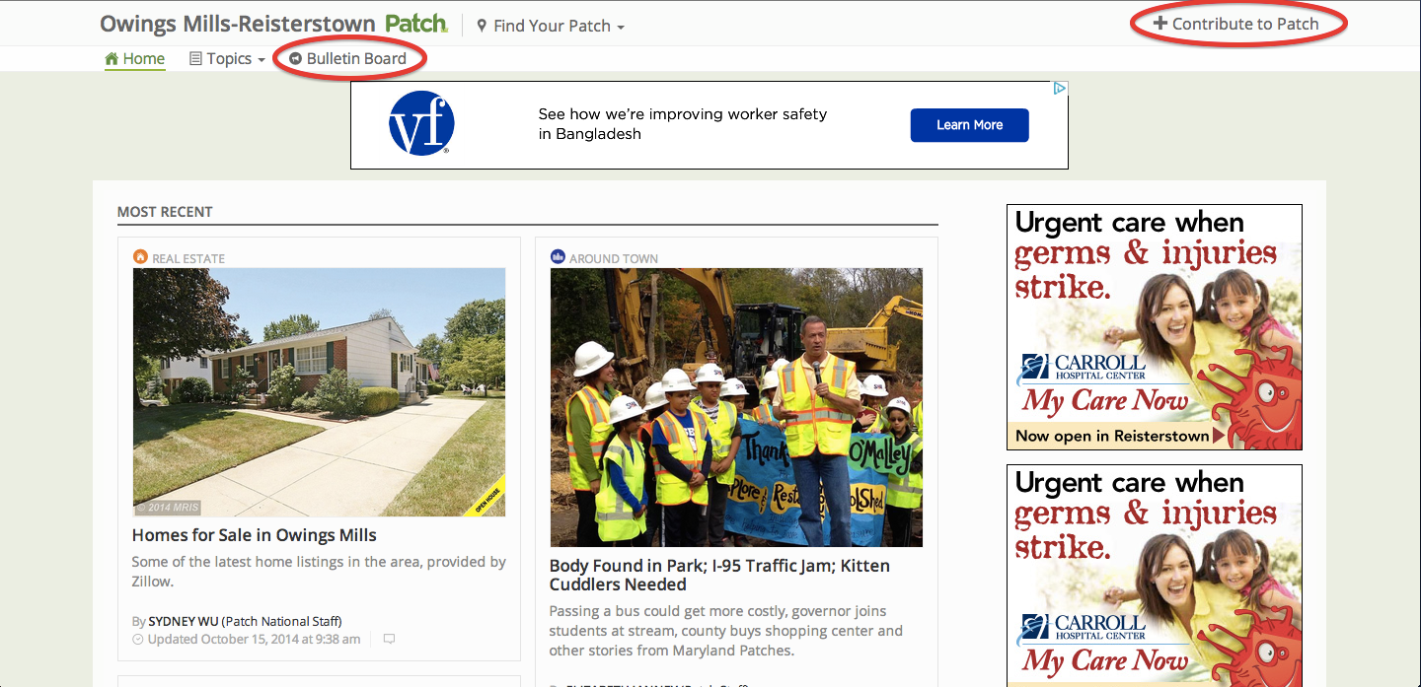The image size is (1421, 687).
Task: Click the REAL ESTATE category label
Action: click(x=188, y=258)
